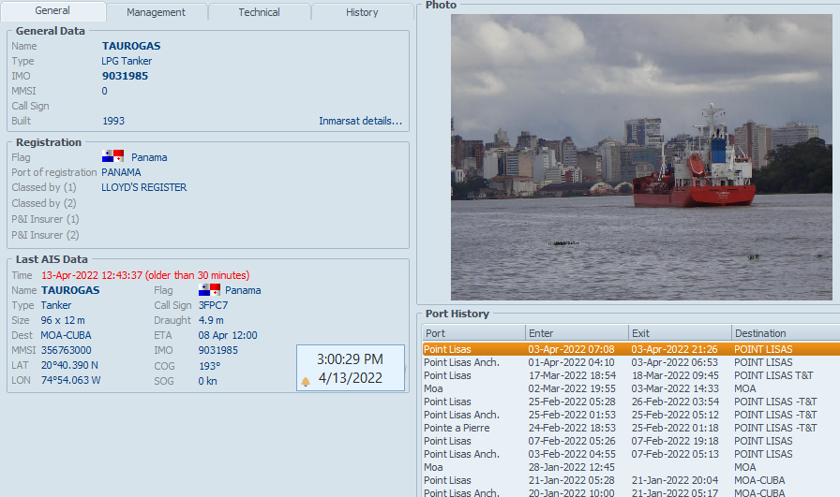This screenshot has width=840, height=497.
Task: Select the row entered 21-Jan-2022 05:28
Action: pyautogui.click(x=631, y=480)
